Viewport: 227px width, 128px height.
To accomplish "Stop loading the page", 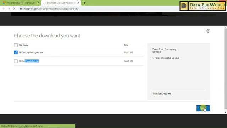I will point(14,9).
